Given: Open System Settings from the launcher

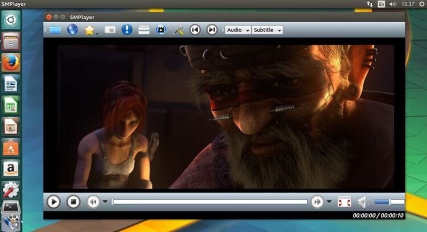Looking at the screenshot, I should coord(11,190).
